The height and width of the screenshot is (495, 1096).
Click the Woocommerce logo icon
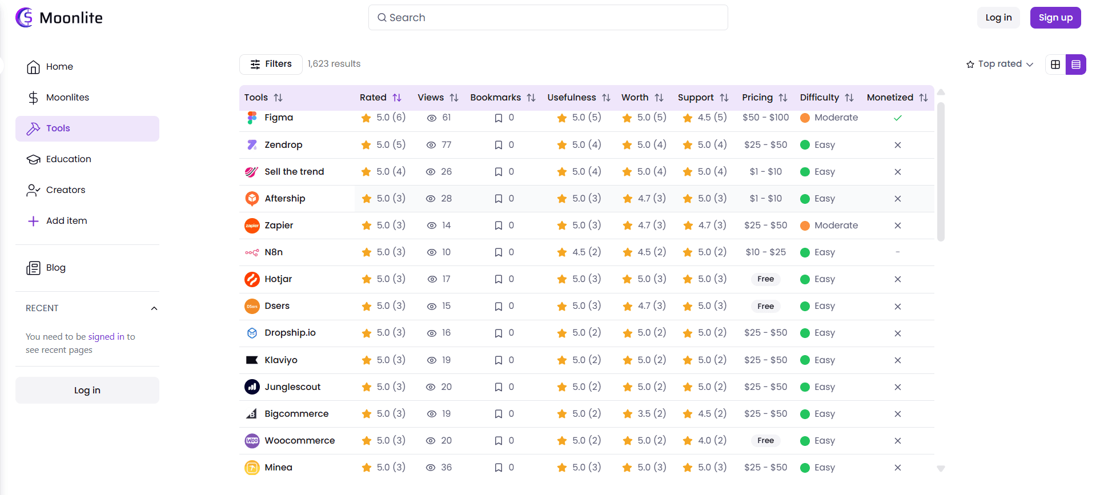coord(252,441)
